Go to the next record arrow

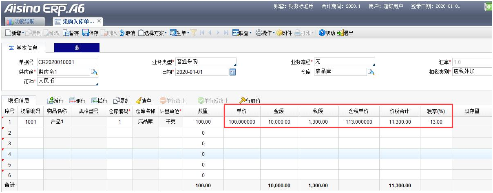click(218, 33)
